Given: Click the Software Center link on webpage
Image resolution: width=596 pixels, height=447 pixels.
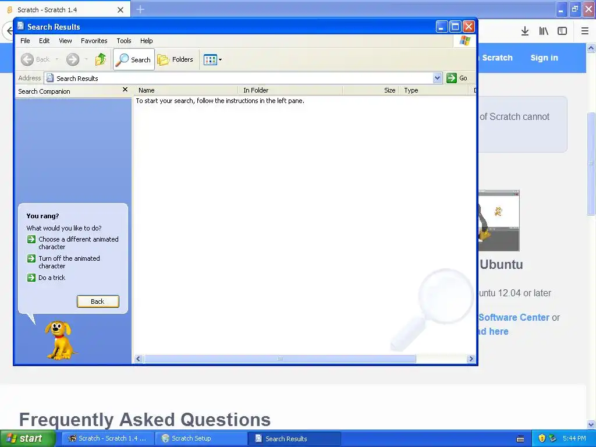Looking at the screenshot, I should click(x=514, y=317).
